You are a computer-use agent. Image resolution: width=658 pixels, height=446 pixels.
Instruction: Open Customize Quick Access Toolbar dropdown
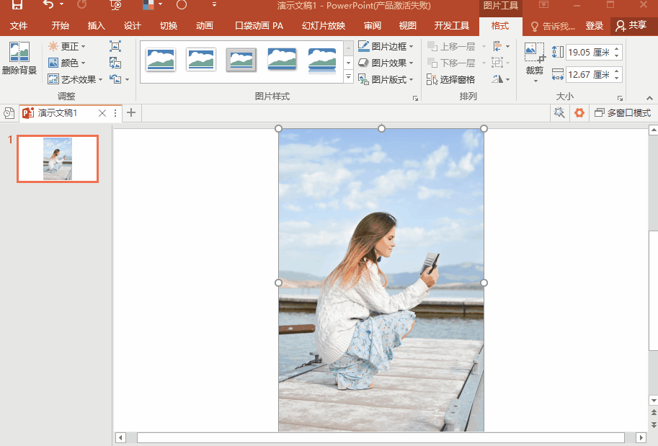pos(215,4)
